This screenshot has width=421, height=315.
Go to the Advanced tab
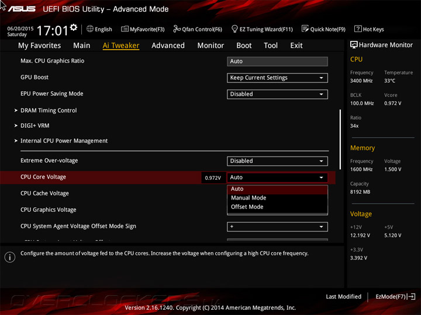168,45
